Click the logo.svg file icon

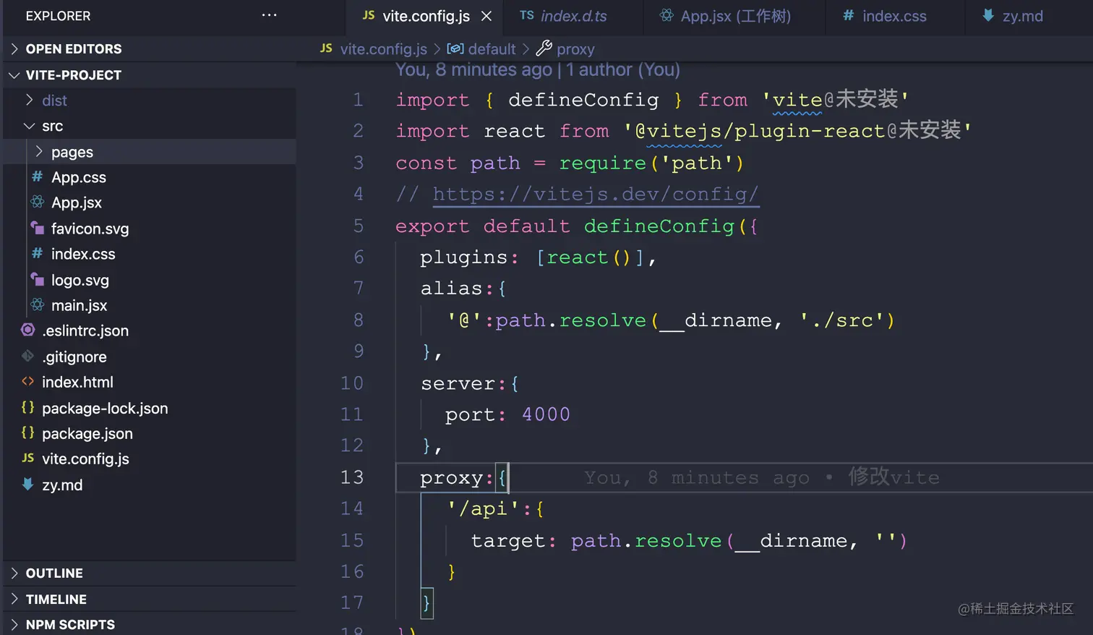click(38, 280)
